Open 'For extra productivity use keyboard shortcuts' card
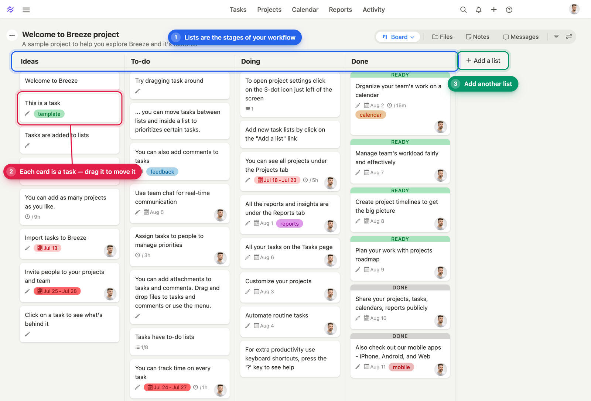Viewport: 591px width, 401px height. pos(290,359)
